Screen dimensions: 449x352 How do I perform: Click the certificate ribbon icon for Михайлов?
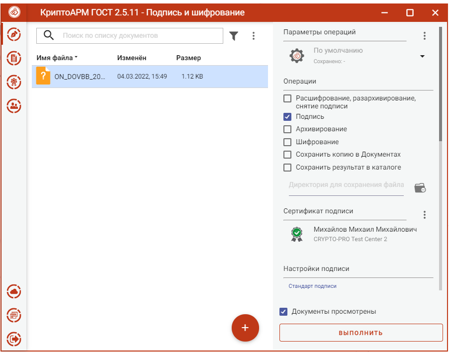pos(297,234)
